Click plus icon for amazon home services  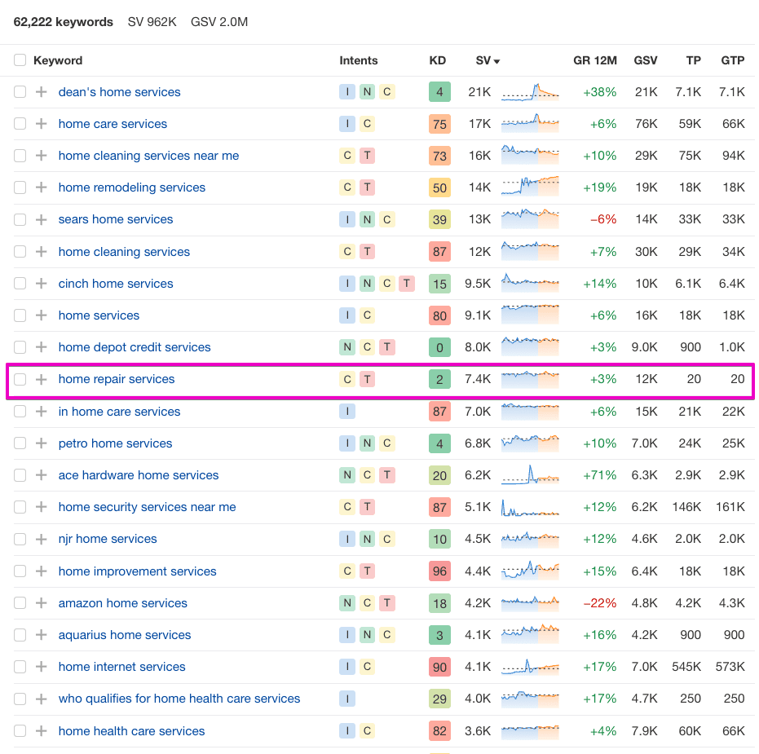tap(42, 603)
